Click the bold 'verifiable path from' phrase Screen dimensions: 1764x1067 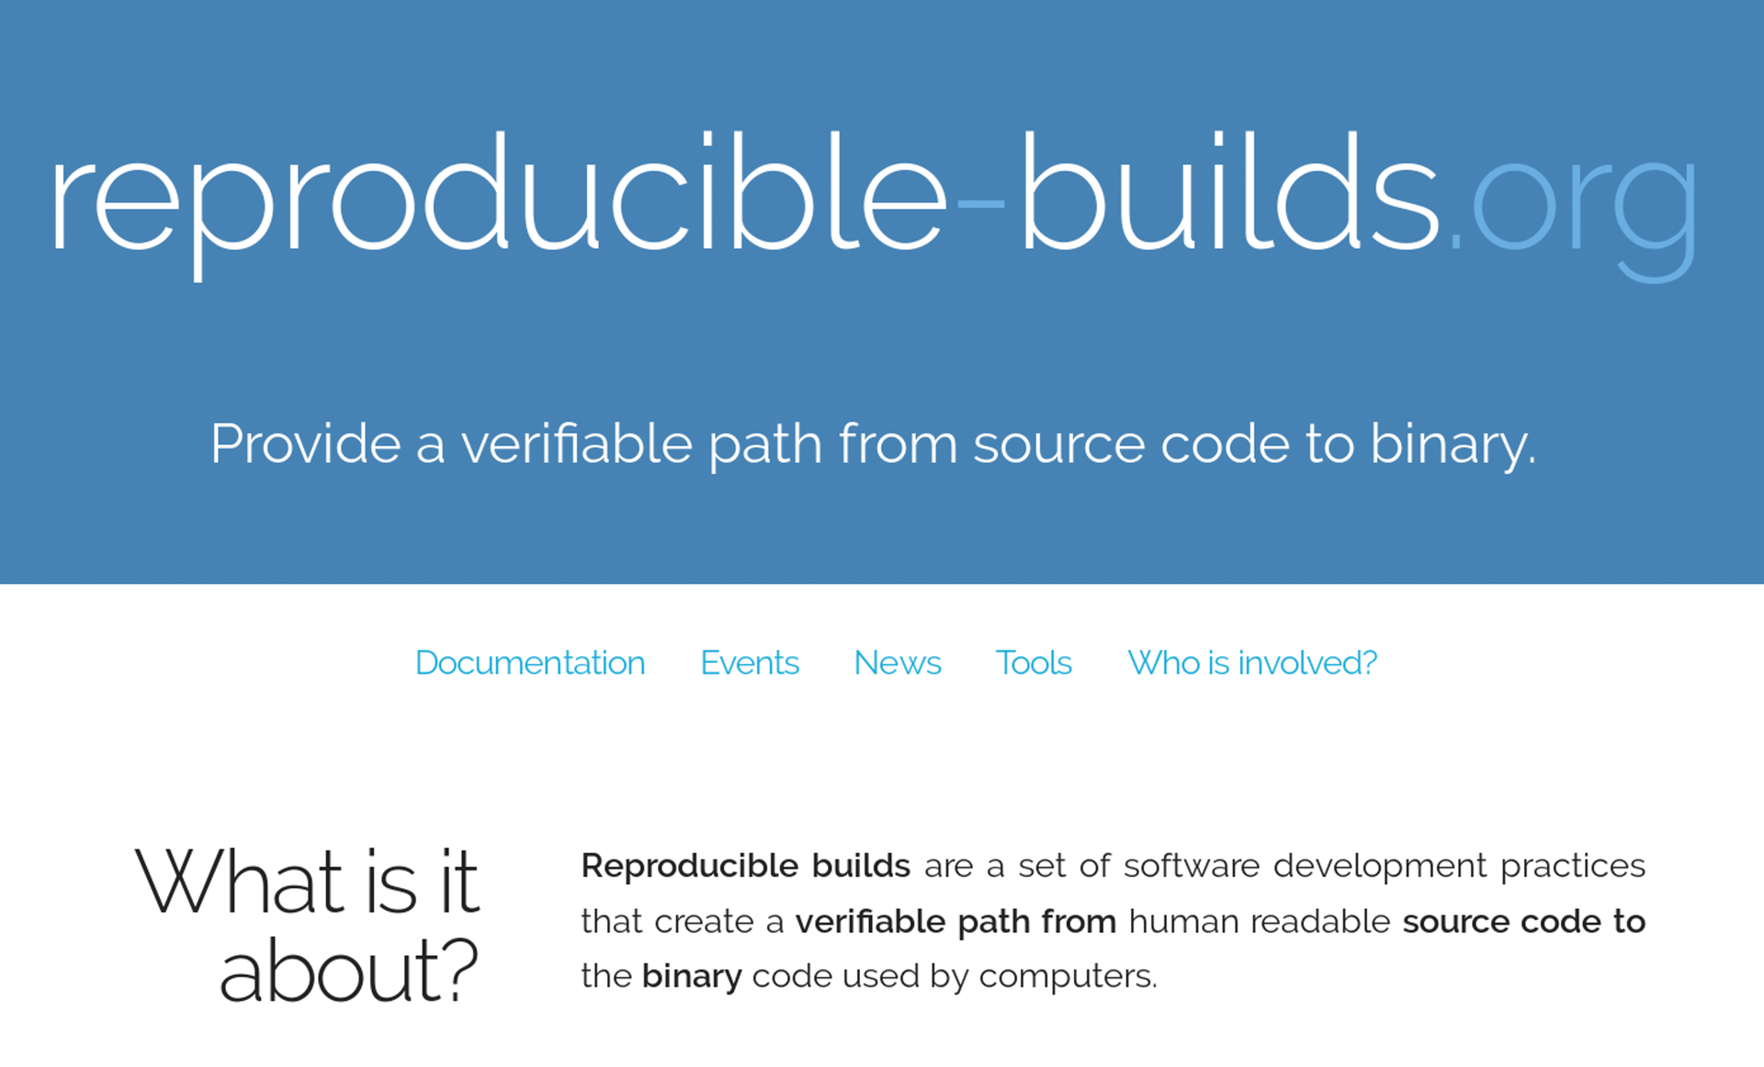pyautogui.click(x=955, y=921)
